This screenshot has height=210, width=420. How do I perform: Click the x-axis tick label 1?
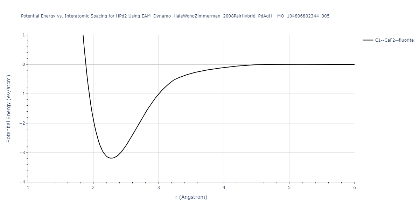pos(28,188)
